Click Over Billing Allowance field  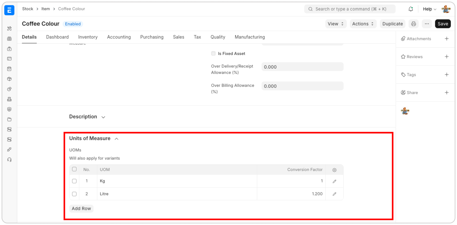point(302,86)
